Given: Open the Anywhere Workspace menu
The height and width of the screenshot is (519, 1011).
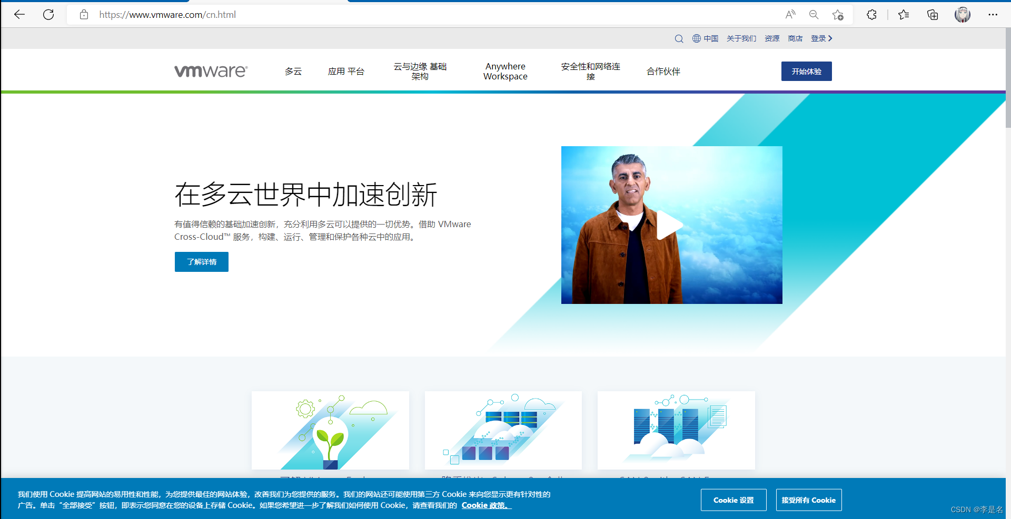Looking at the screenshot, I should (506, 72).
